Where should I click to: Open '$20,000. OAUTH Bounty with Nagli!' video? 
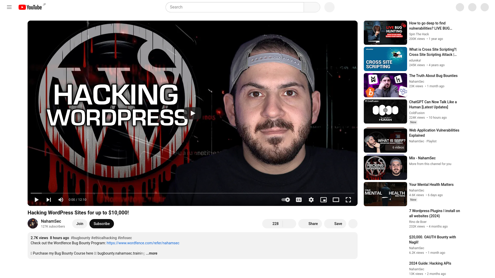(x=433, y=240)
